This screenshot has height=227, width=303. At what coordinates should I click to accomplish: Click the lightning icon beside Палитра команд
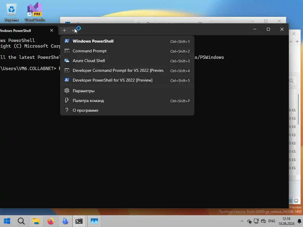pos(67,100)
